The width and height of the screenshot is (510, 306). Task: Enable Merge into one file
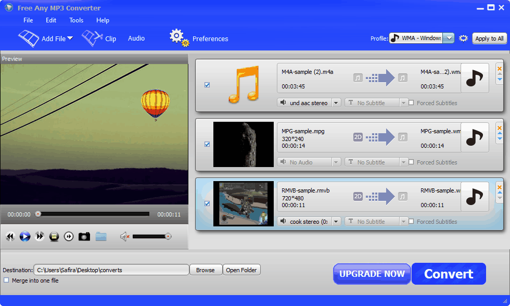pos(6,280)
